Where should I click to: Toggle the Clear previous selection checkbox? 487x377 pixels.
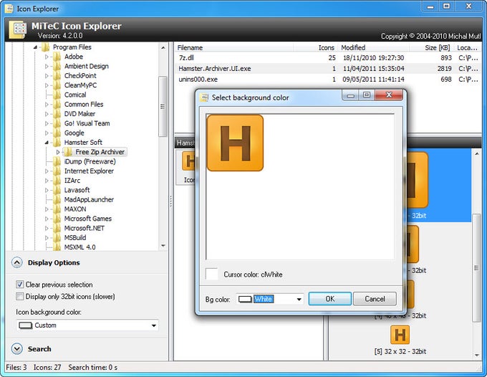click(x=19, y=285)
